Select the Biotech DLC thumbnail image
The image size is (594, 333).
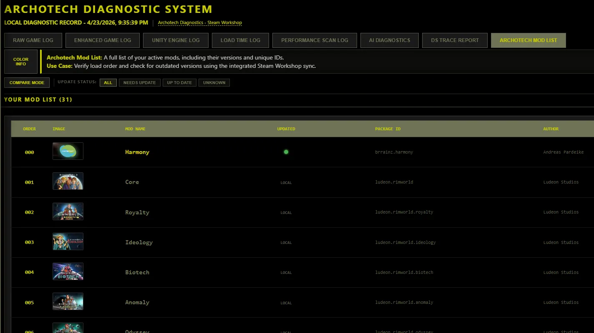(x=68, y=271)
